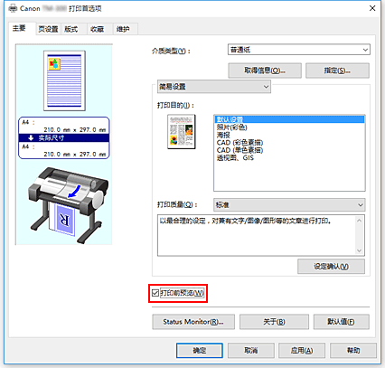Click the 指定(S)... button
The height and width of the screenshot is (368, 385).
(337, 71)
